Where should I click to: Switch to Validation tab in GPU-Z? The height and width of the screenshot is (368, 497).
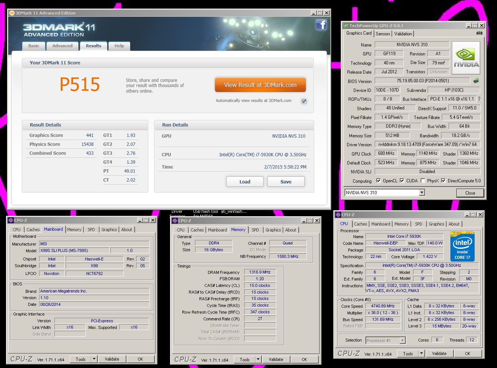point(403,34)
